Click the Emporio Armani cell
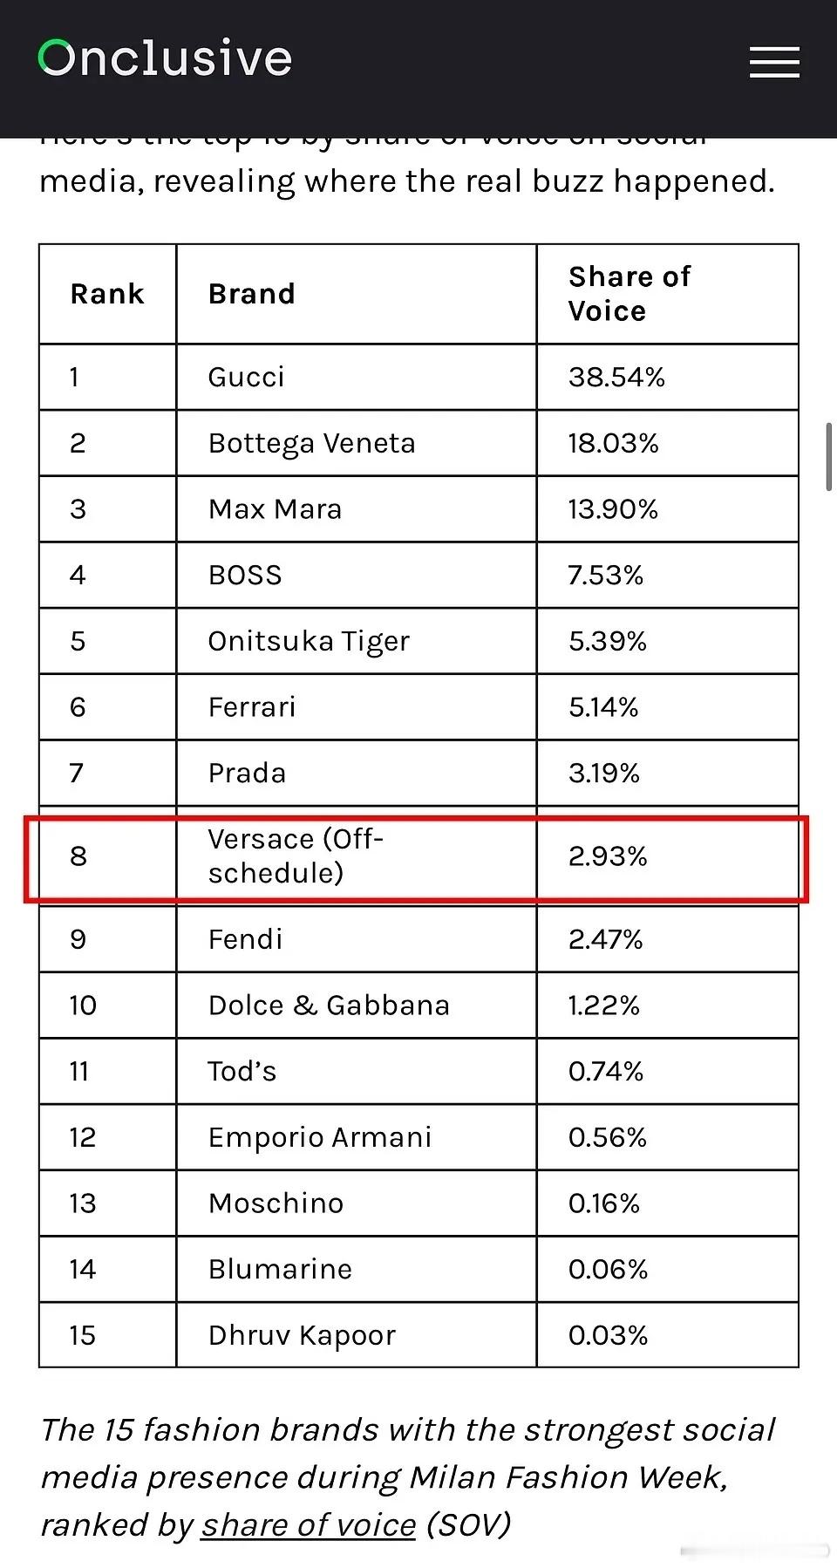Screen dimensions: 837x1568 pyautogui.click(x=320, y=1137)
